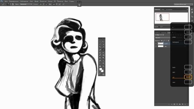
Task: Select the Path Selection tool
Action: pyautogui.click(x=100, y=63)
